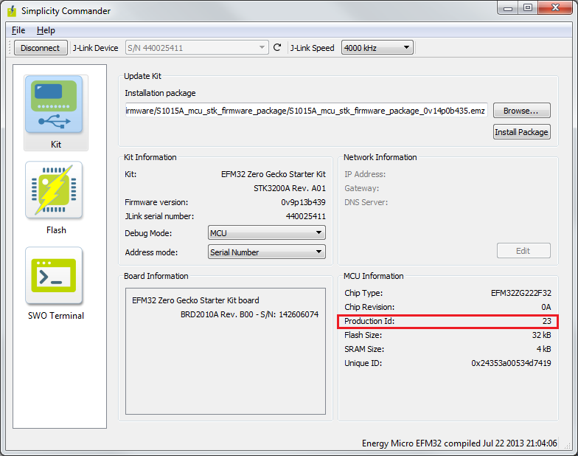Open the File menu
Image resolution: width=578 pixels, height=456 pixels.
click(x=18, y=30)
